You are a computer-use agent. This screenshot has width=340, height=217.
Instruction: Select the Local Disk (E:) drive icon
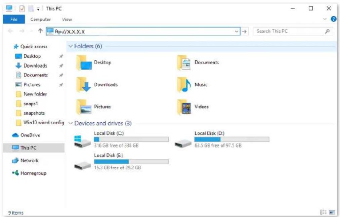click(82, 166)
